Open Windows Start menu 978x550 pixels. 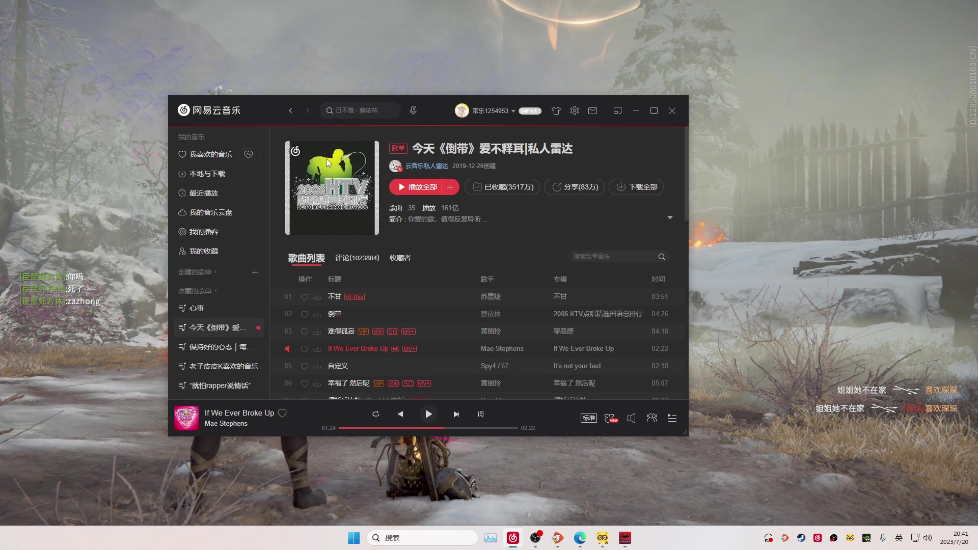(354, 538)
